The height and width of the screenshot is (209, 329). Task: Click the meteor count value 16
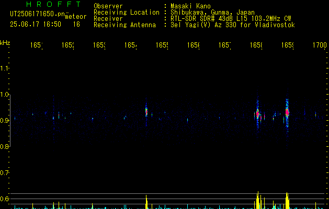pyautogui.click(x=76, y=25)
